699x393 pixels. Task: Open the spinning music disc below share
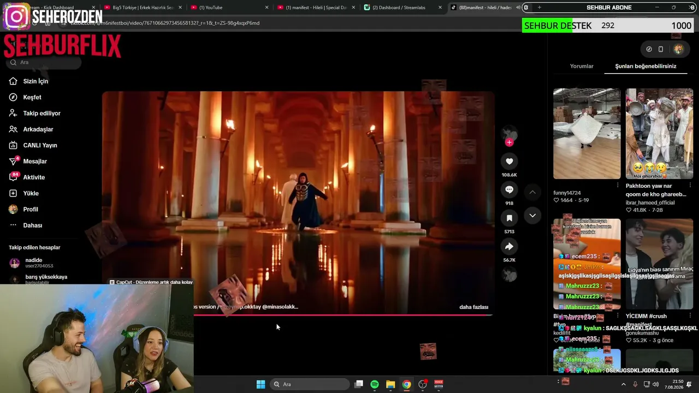pyautogui.click(x=509, y=275)
